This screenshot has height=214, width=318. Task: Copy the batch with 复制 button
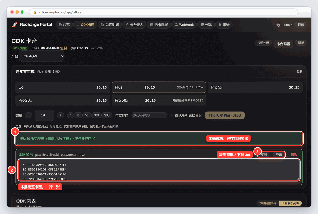(x=264, y=155)
